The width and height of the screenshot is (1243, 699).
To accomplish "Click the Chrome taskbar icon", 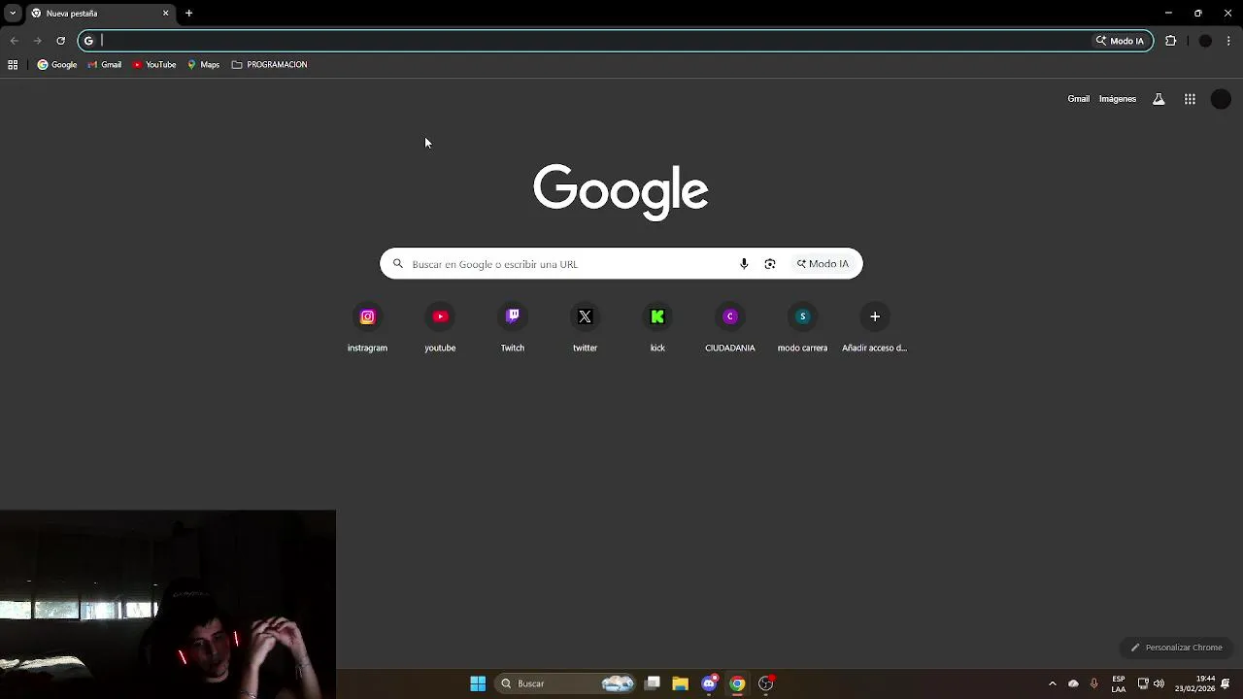I will [x=738, y=683].
